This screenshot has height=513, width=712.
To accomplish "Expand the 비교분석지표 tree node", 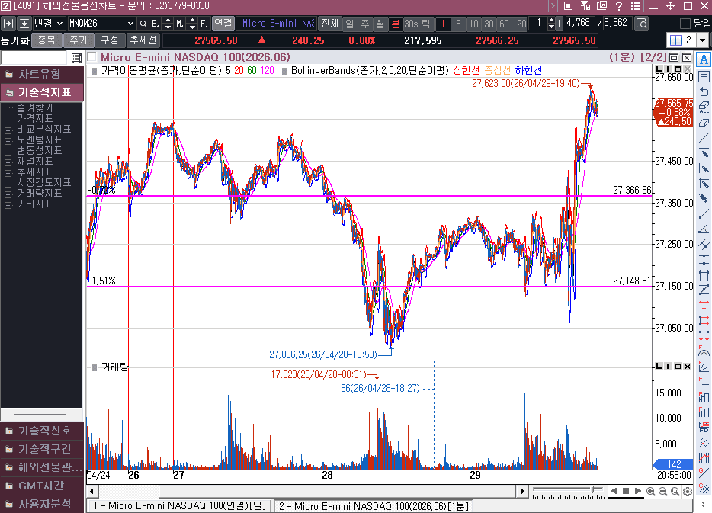I will [x=8, y=130].
